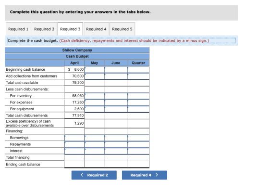Viewport: 269px width, 192px height.
Task: Click June Repayments field
Action: tap(116, 144)
